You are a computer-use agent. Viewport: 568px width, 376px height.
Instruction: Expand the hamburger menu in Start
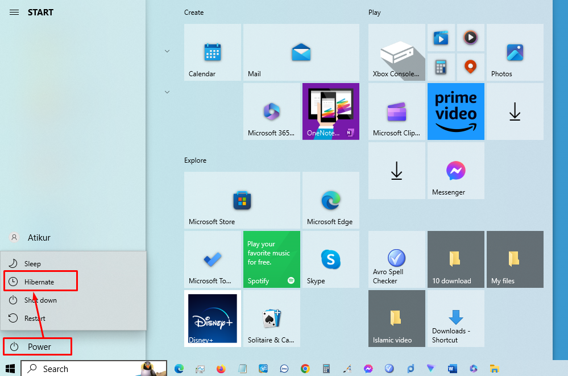(14, 12)
